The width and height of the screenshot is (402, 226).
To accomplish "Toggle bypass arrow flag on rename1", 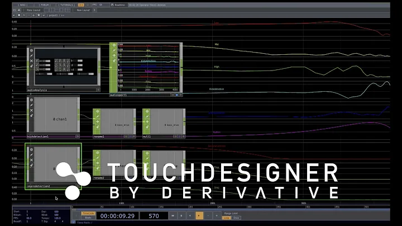I will 97,122.
